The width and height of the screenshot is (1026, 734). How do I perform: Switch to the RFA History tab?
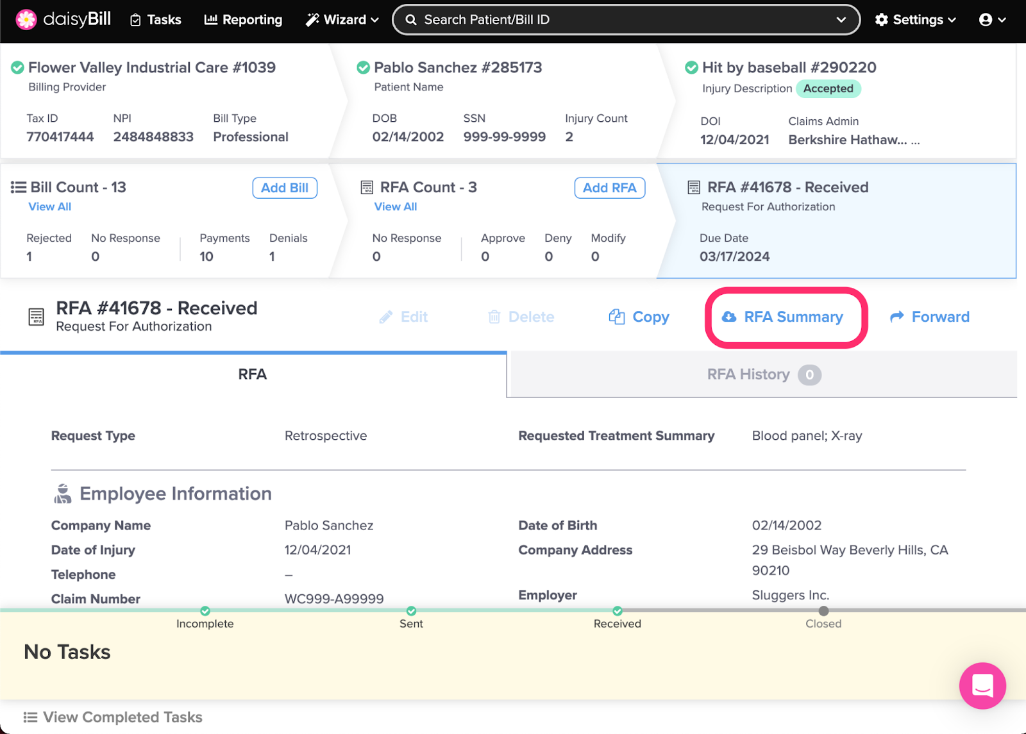coord(761,374)
